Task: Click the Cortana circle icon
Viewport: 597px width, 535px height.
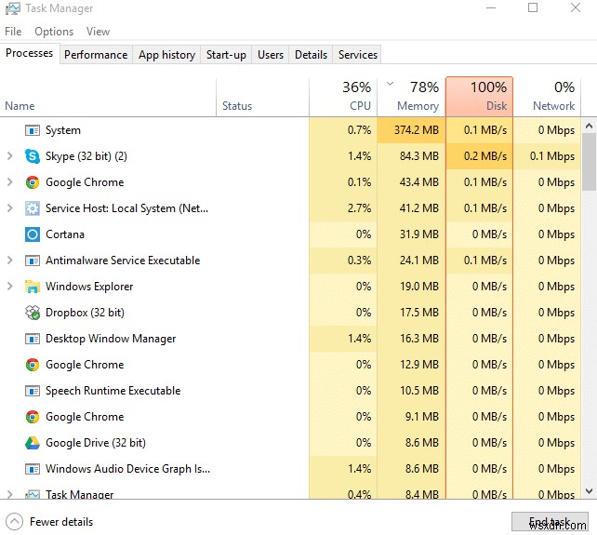Action: click(x=33, y=234)
